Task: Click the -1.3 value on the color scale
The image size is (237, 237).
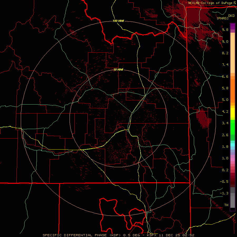Action: (224, 193)
